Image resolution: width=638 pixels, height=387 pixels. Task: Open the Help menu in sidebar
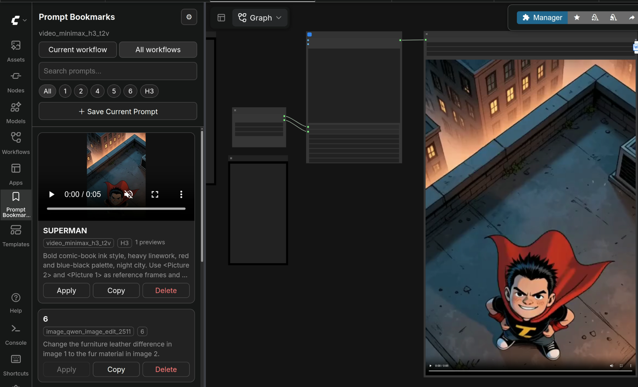pyautogui.click(x=16, y=303)
